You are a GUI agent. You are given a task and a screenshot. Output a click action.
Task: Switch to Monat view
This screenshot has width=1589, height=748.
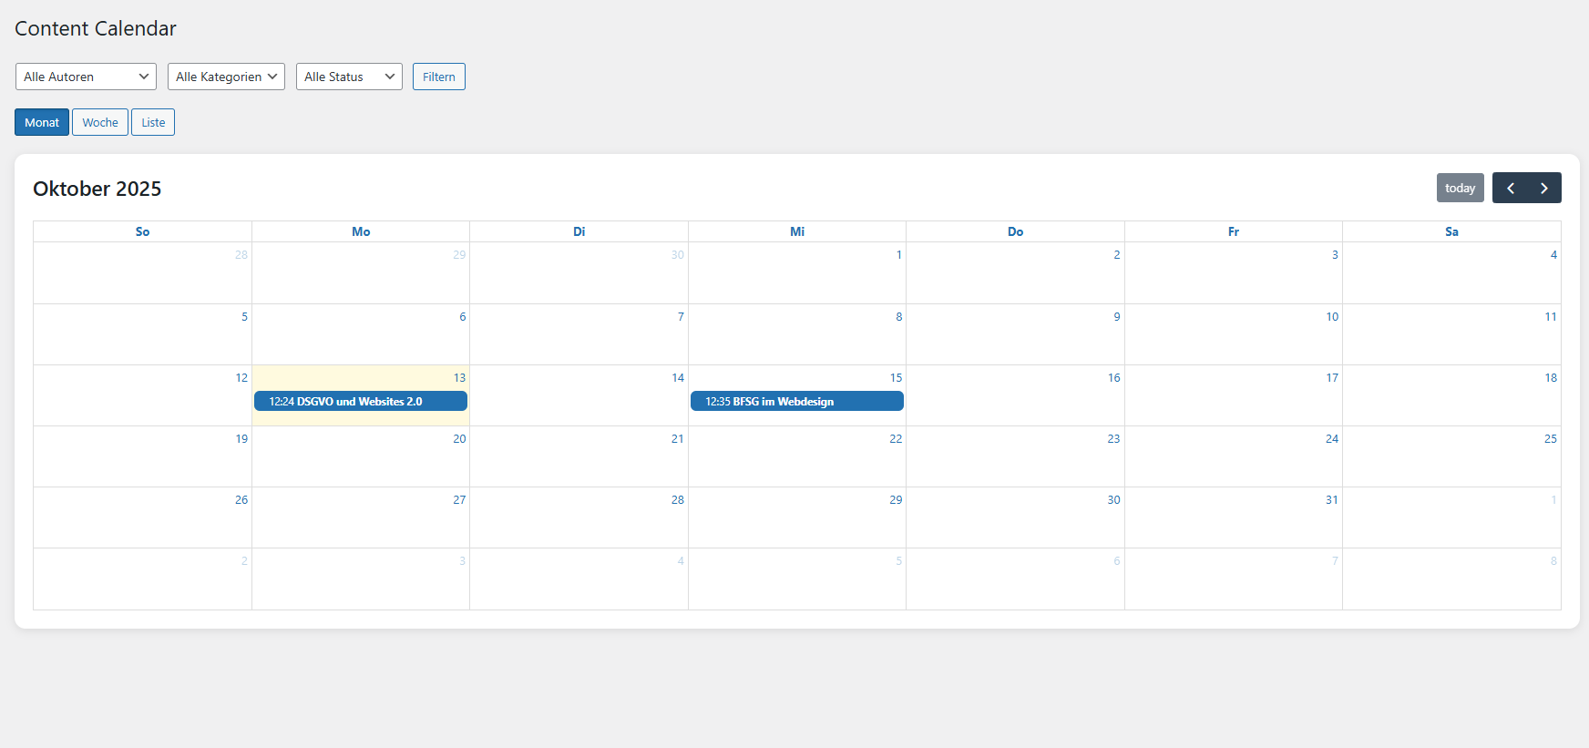(x=42, y=122)
